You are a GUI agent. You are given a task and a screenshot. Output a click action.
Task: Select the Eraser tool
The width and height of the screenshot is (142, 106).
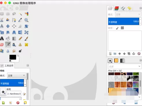(2, 45)
